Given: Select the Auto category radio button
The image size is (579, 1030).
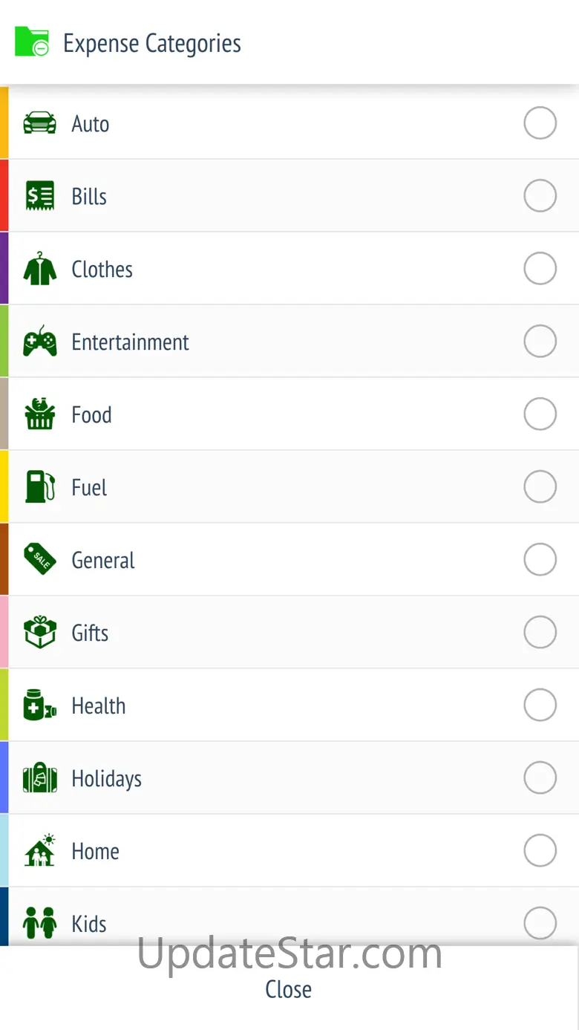Looking at the screenshot, I should [540, 123].
